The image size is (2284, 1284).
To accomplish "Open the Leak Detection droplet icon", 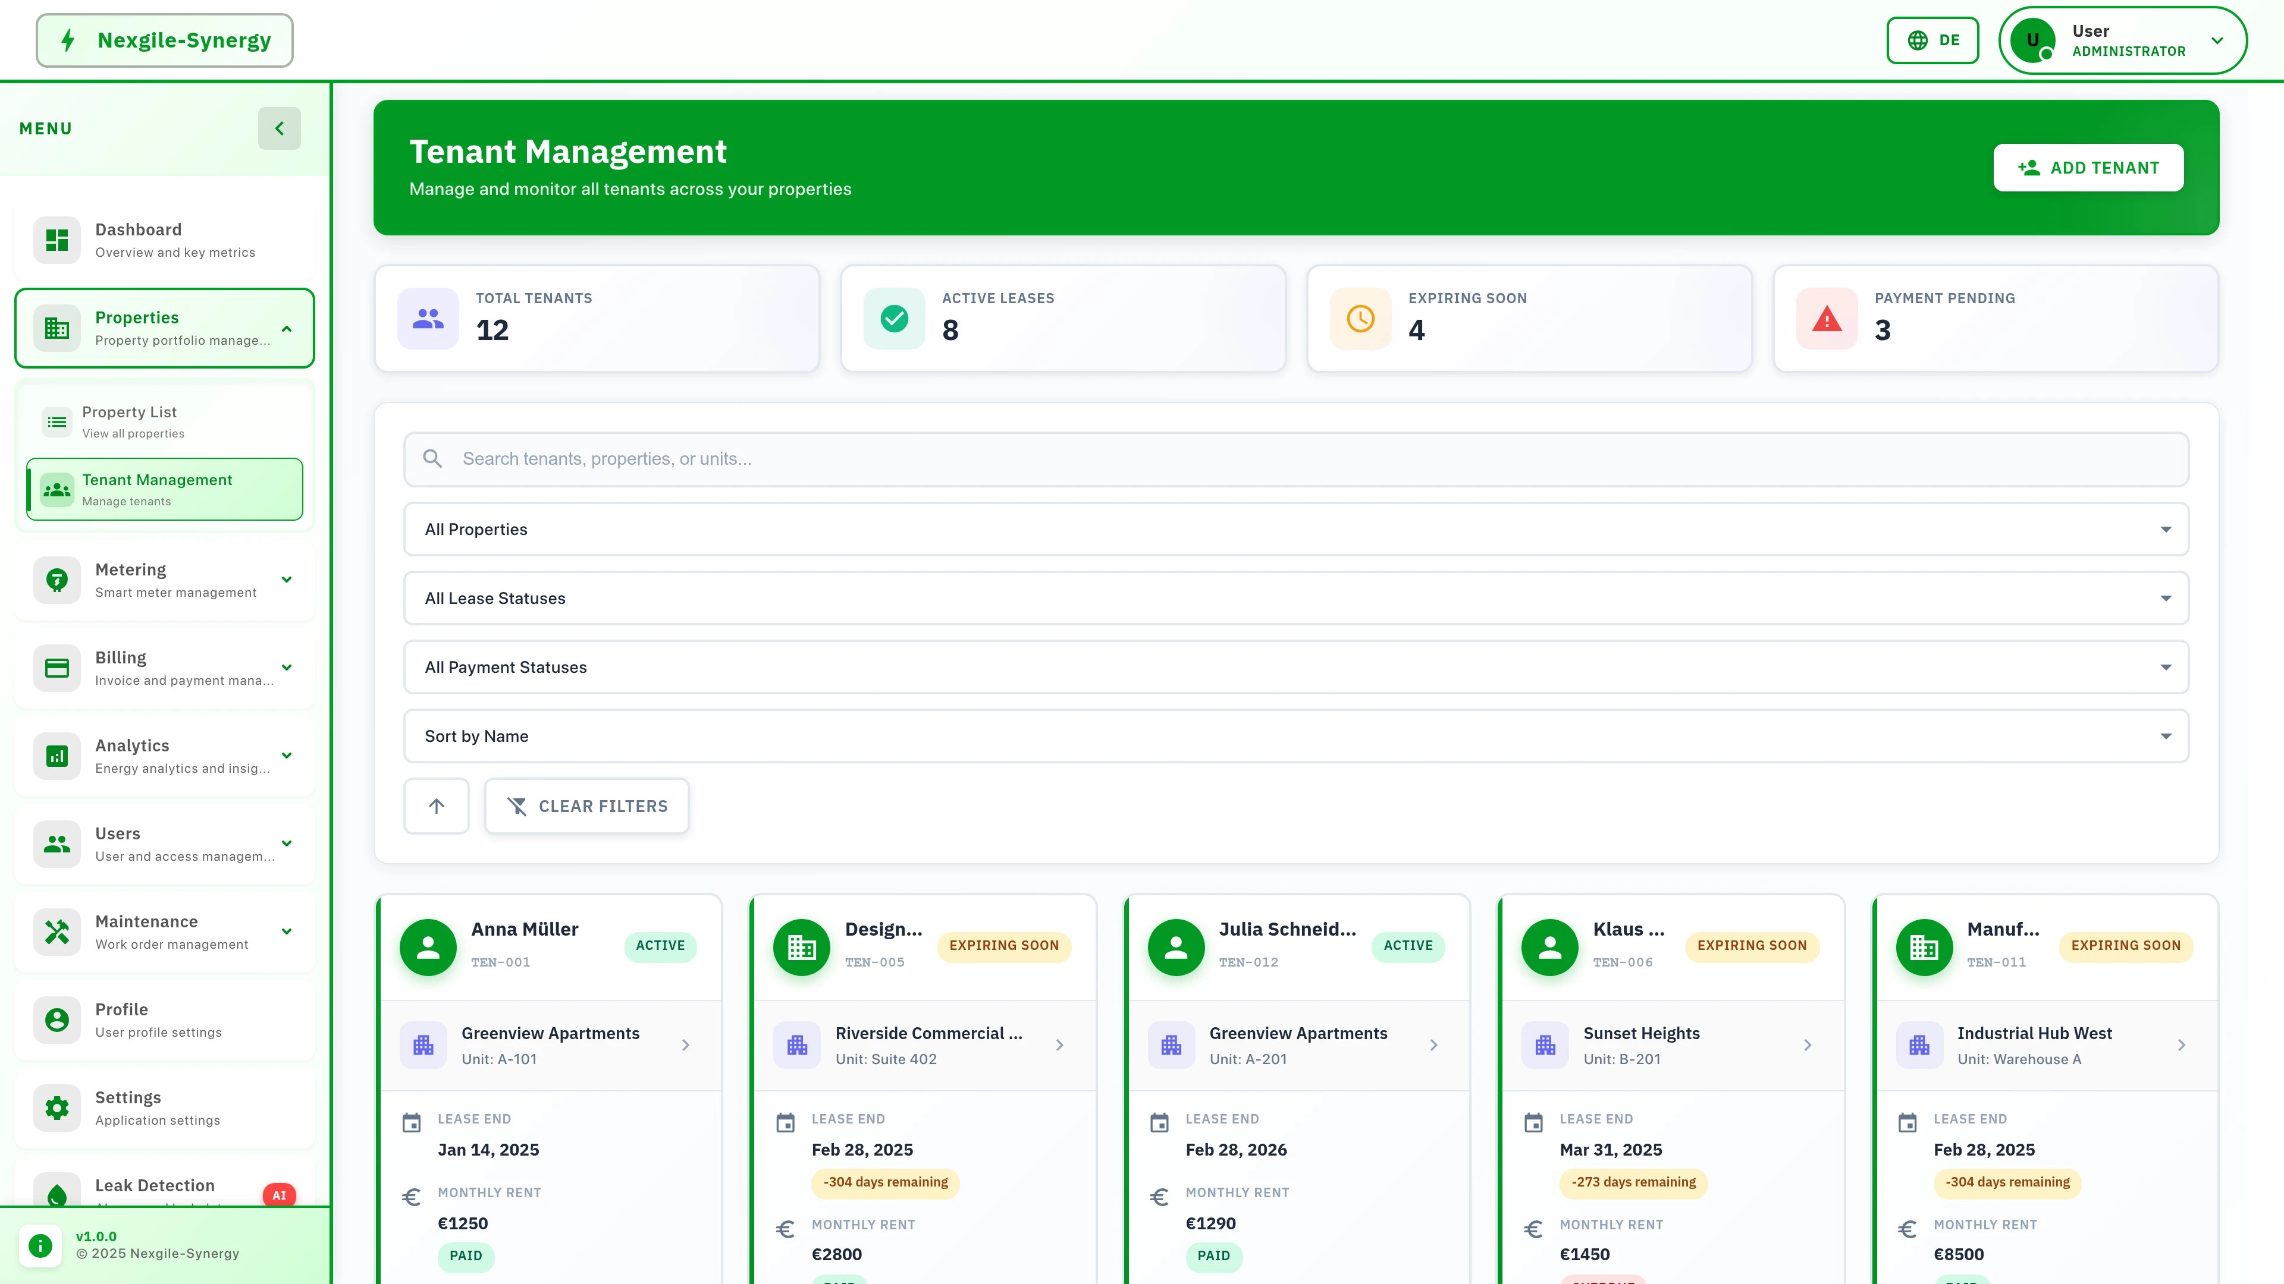I will pyautogui.click(x=57, y=1194).
